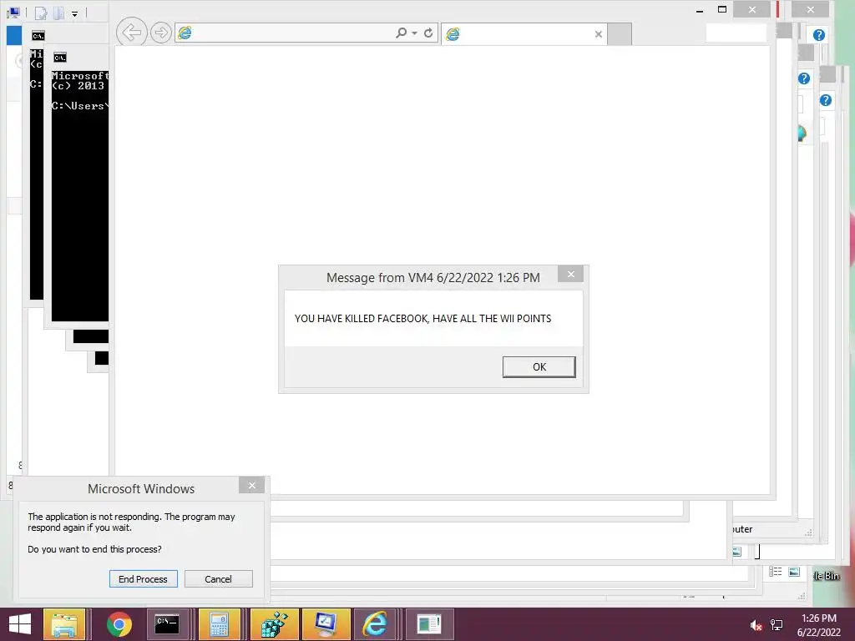This screenshot has height=641, width=855.
Task: Switch to large icons view beside details view
Action: [x=794, y=572]
